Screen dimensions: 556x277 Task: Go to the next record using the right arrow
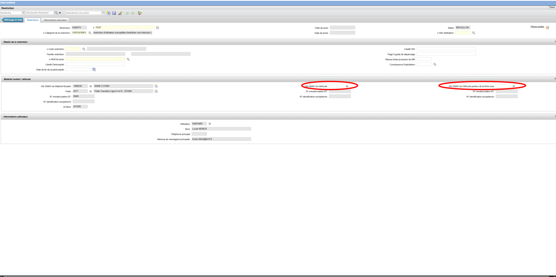[x=133, y=13]
